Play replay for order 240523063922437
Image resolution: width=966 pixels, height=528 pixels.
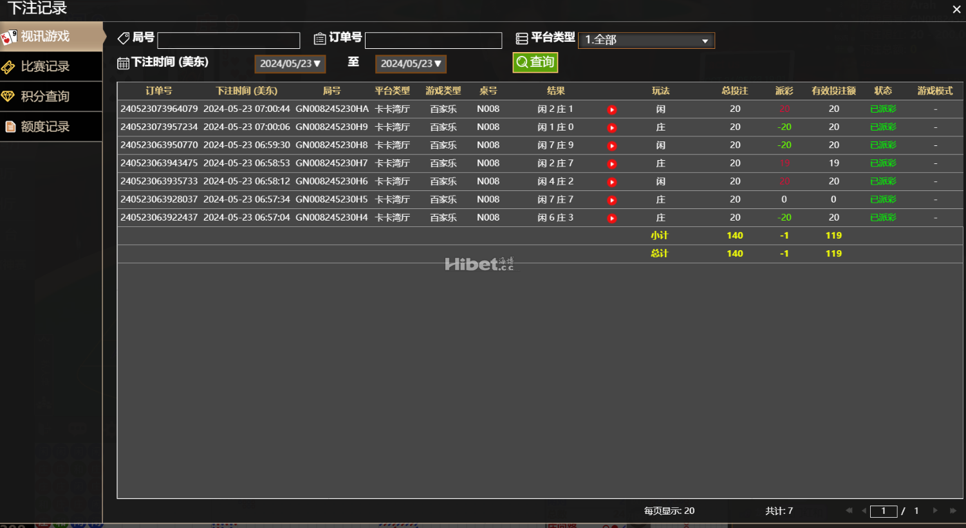click(611, 218)
